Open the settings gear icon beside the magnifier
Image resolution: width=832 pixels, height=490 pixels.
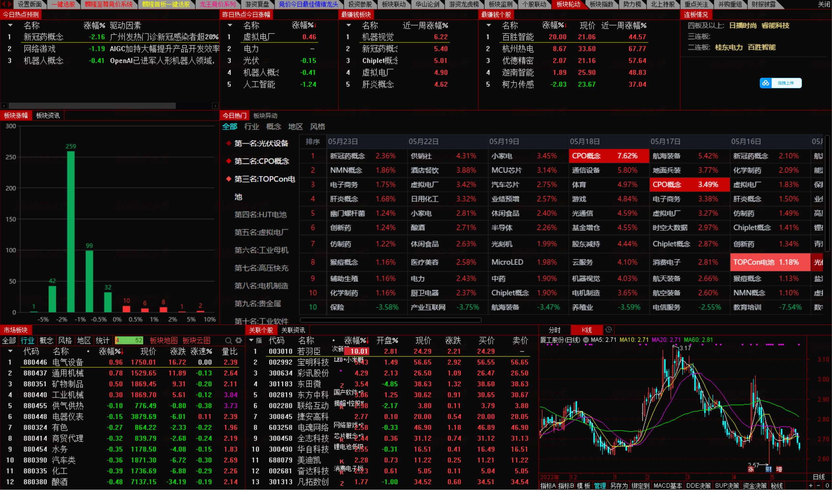click(x=239, y=340)
